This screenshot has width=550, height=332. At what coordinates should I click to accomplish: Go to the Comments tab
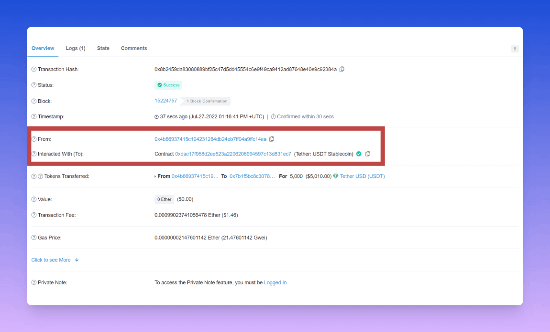click(x=134, y=48)
